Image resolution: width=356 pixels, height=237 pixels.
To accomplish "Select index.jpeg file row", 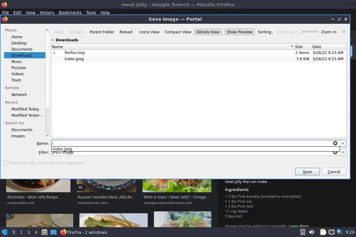I will coord(199,59).
